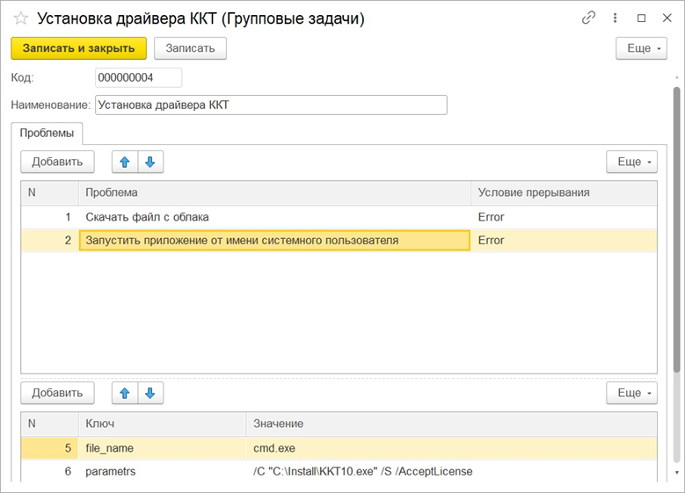Click the favorites star icon in title bar

pyautogui.click(x=20, y=18)
